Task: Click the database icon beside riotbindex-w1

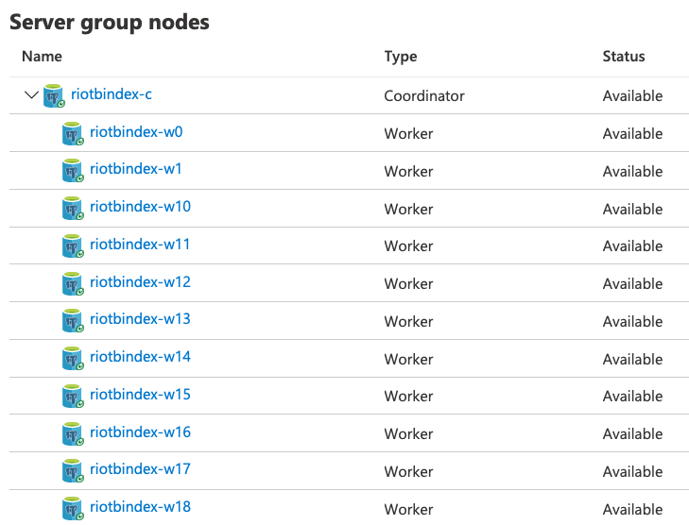Action: (73, 171)
